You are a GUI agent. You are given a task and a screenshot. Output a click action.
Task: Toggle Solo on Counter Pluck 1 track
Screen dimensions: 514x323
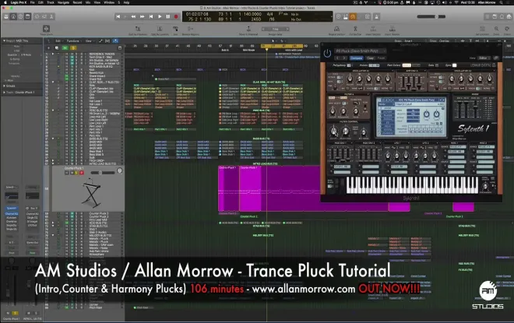click(76, 173)
